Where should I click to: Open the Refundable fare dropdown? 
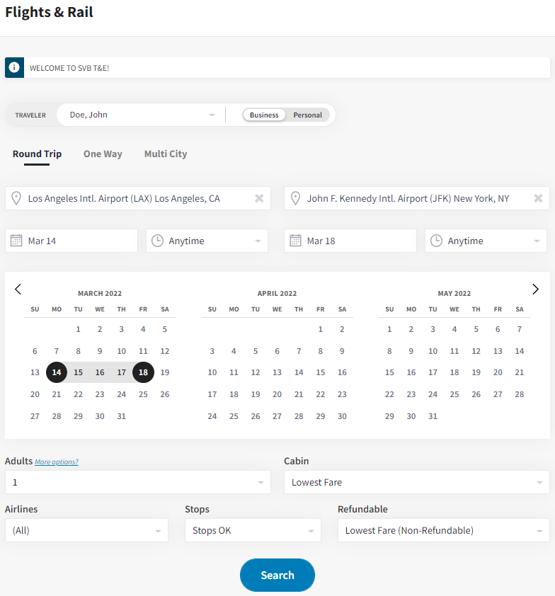(x=443, y=530)
